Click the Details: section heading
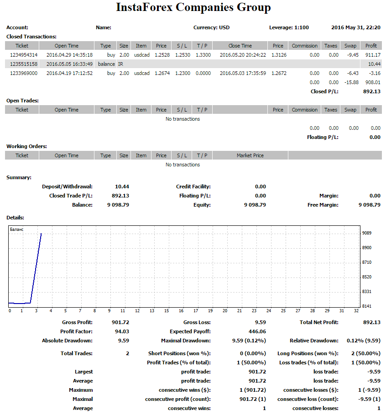386x416 pixels. pyautogui.click(x=15, y=218)
